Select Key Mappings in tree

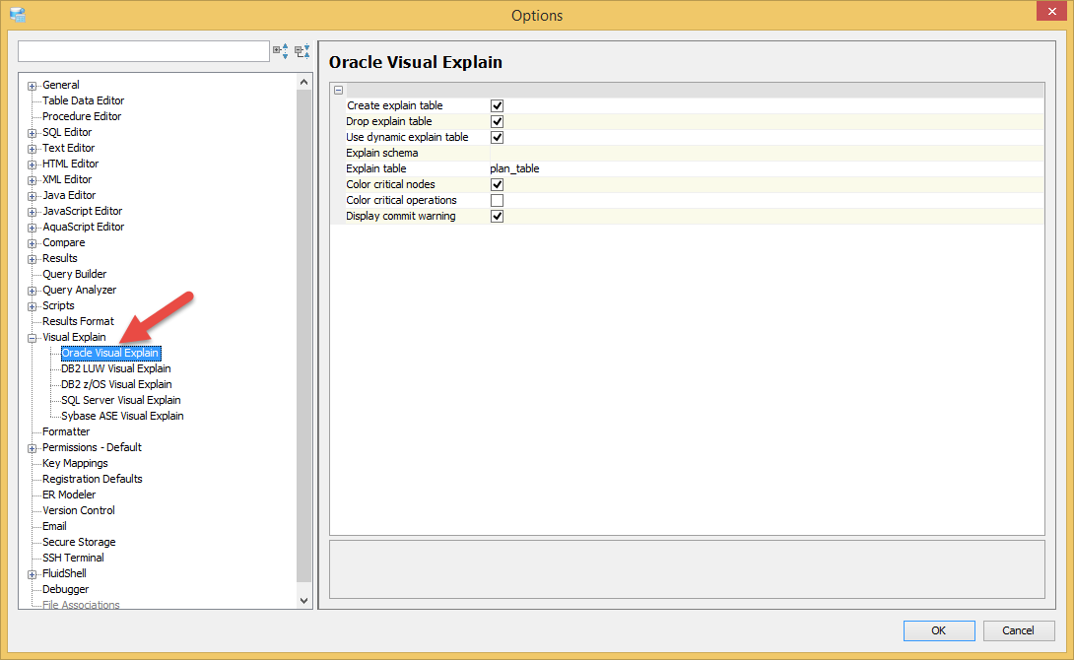point(75,463)
